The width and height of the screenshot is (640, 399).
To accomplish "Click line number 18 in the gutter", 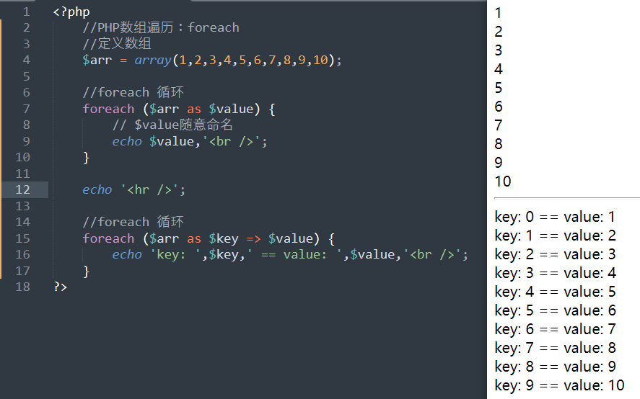I will 22,287.
